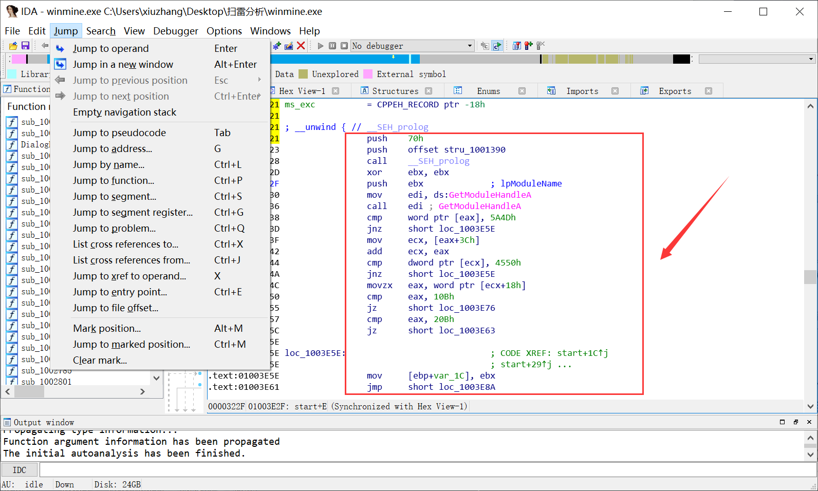818x491 pixels.
Task: Choose Jump to address... entry
Action: (x=160, y=148)
